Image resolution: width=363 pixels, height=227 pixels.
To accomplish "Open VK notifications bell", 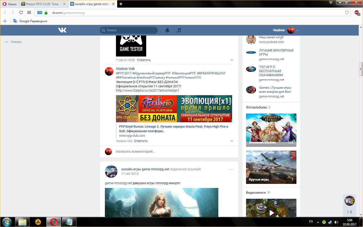I will (167, 30).
